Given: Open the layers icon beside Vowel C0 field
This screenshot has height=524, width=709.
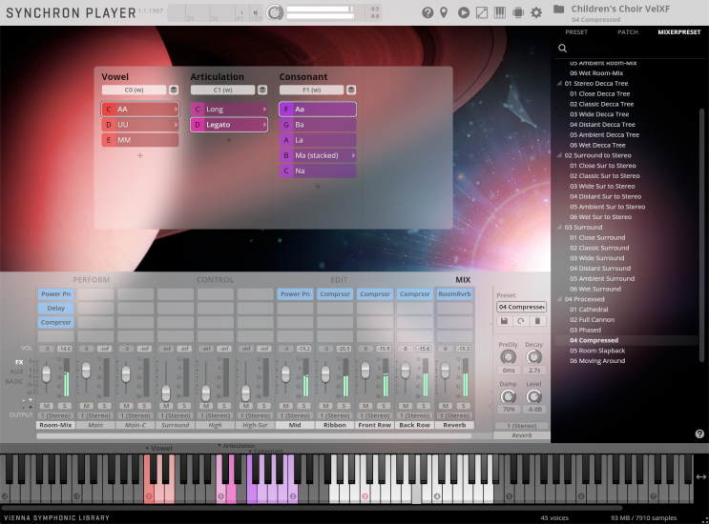Looking at the screenshot, I should pos(174,90).
